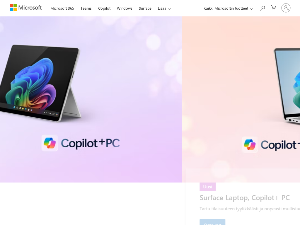Click the Surface Pro tablet image
The image size is (300, 225).
(x=40, y=83)
